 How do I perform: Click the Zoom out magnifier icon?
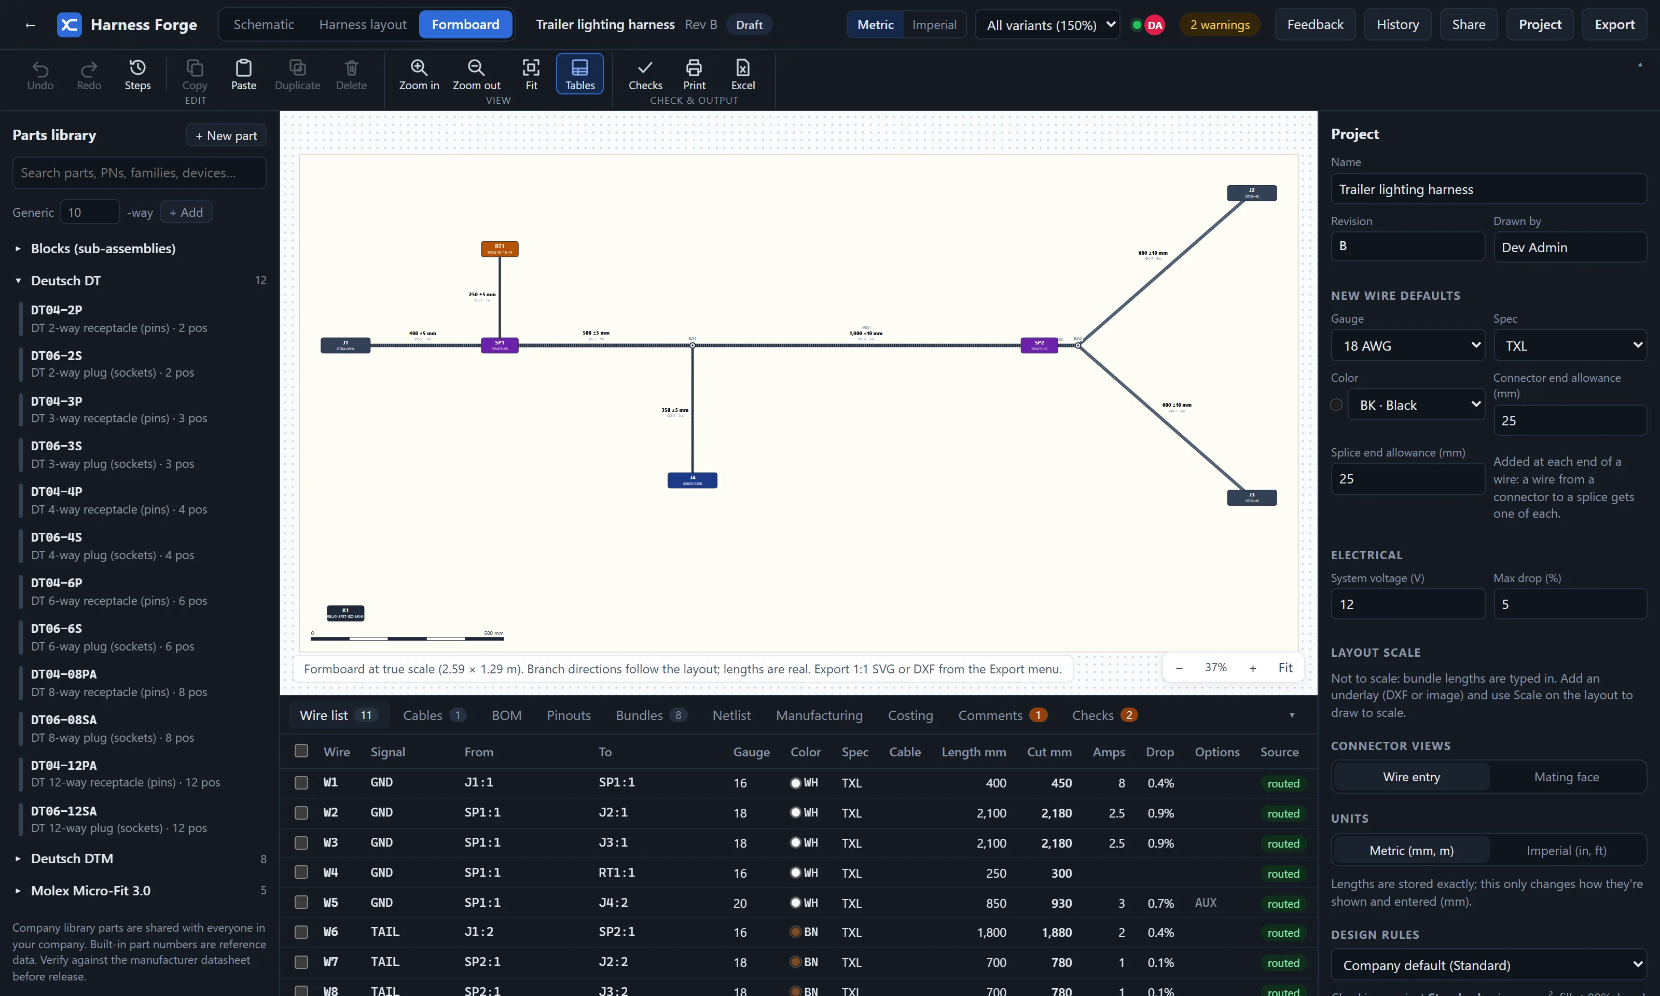pyautogui.click(x=476, y=68)
